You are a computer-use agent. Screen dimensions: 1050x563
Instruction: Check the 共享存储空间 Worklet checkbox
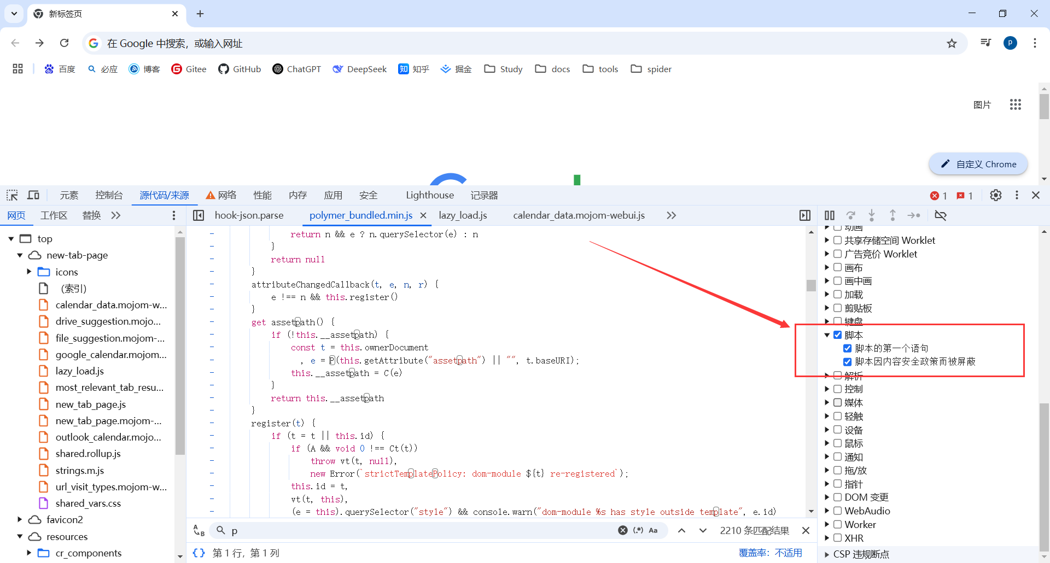click(x=837, y=240)
